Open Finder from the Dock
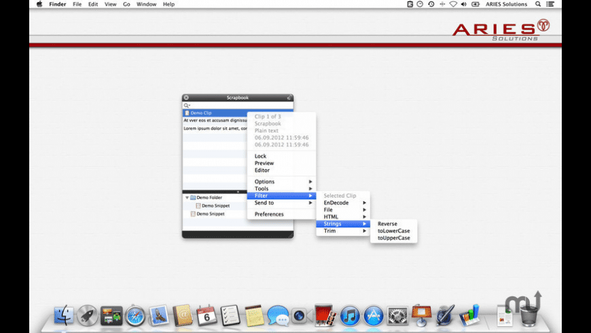This screenshot has height=333, width=591. pyautogui.click(x=64, y=315)
